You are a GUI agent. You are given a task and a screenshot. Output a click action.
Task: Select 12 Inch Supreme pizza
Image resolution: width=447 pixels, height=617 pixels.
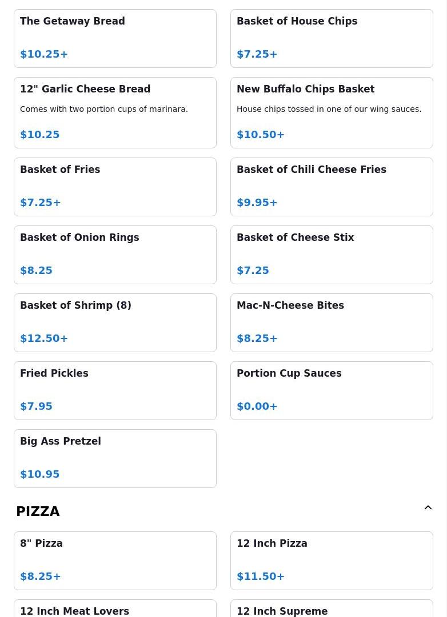[x=332, y=608]
